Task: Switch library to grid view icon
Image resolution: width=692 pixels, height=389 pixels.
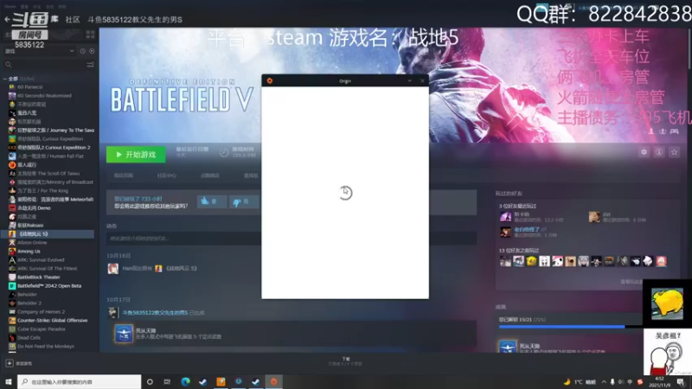Action: (91, 35)
